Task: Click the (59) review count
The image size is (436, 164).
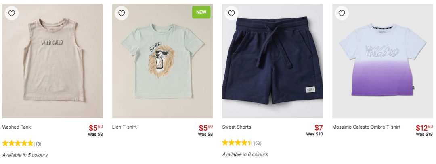Action: click(258, 143)
